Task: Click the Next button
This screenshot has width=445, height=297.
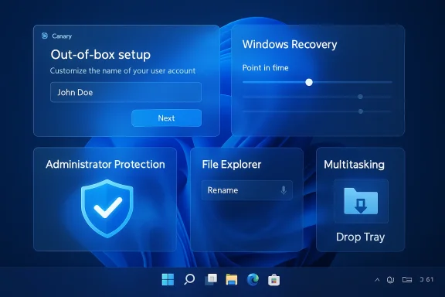Action: click(x=166, y=118)
